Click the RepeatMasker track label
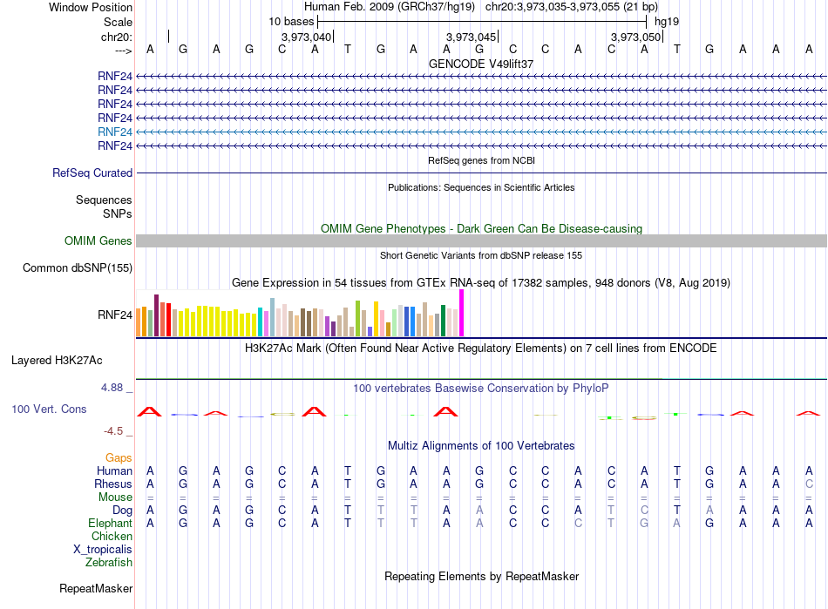The image size is (828, 609). [x=96, y=588]
